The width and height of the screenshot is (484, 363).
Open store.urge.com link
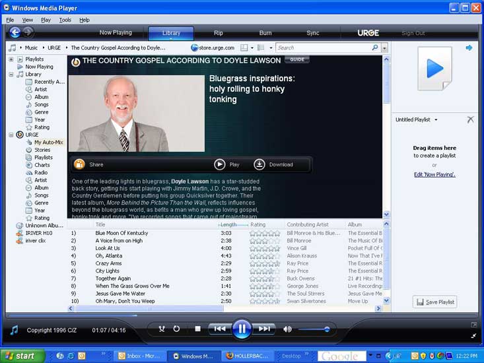click(x=213, y=48)
